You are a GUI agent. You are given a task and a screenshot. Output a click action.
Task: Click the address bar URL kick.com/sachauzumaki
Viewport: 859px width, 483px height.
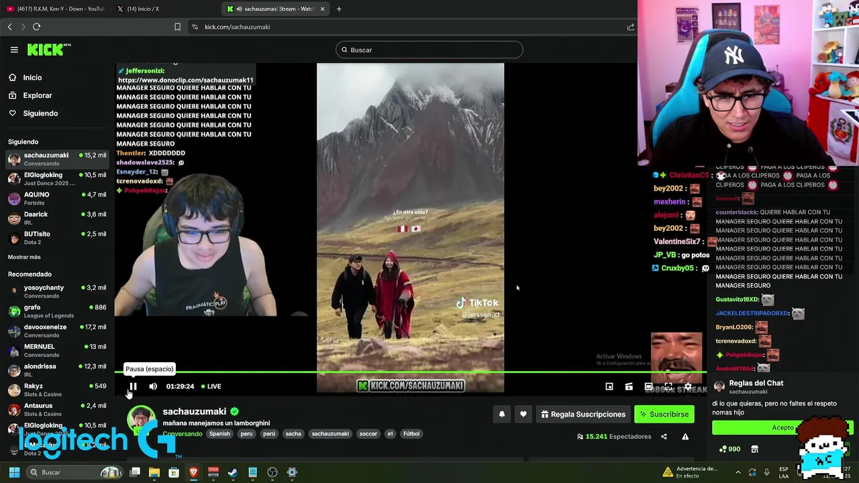[x=237, y=27]
